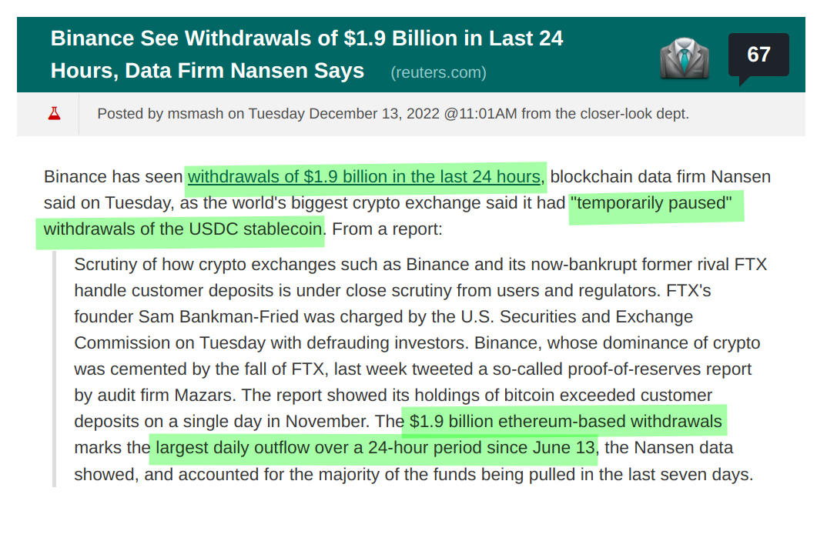Open the 67 comments bubble
827x541 pixels.
(x=758, y=55)
